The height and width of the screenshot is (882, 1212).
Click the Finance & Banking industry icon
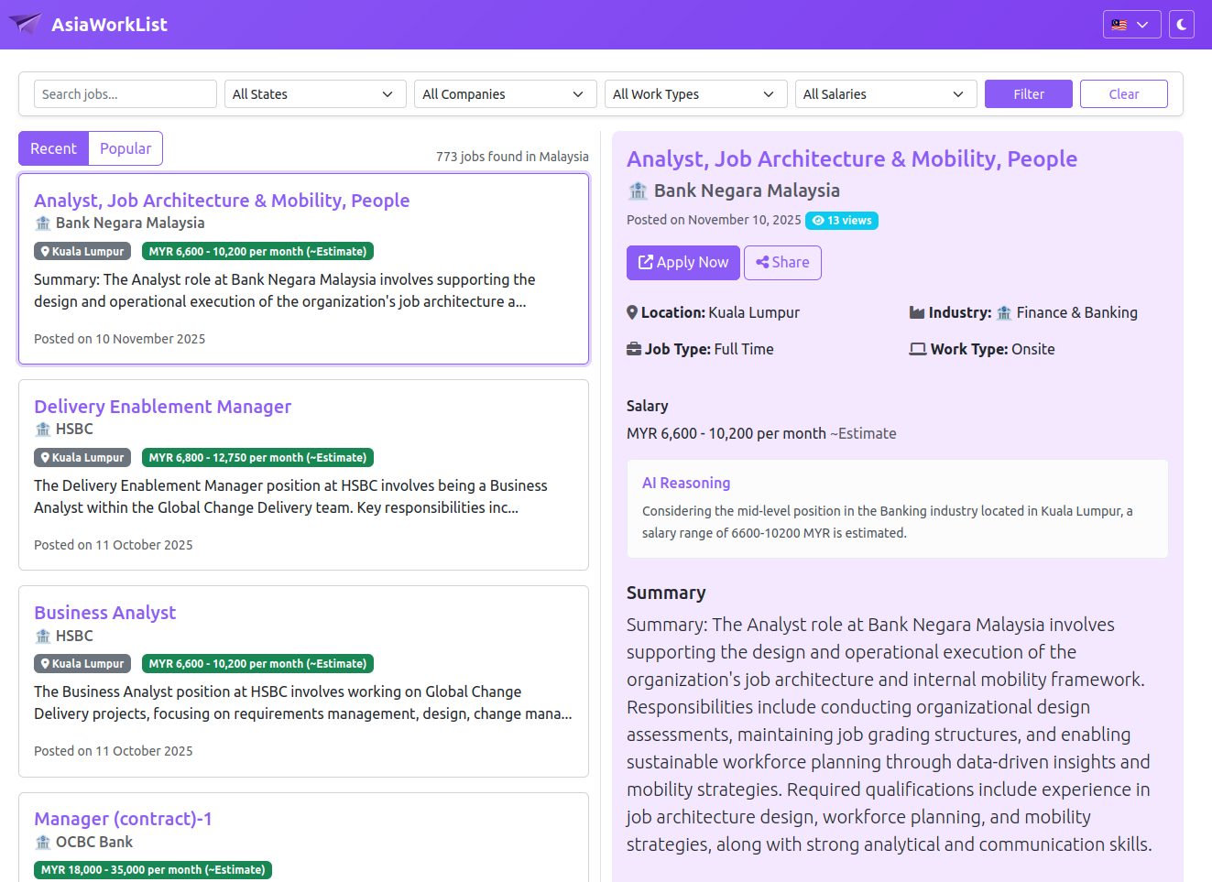coord(1004,313)
